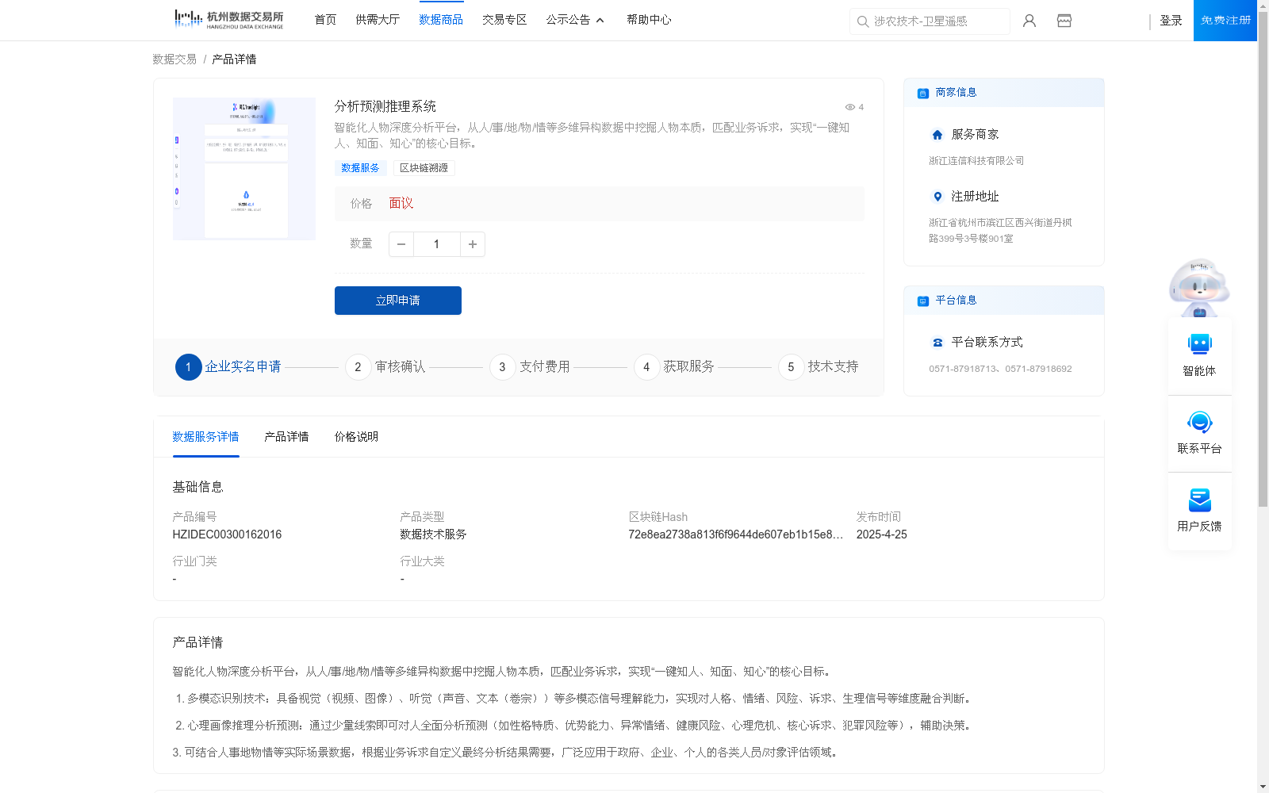Open the user account icon

point(1029,21)
